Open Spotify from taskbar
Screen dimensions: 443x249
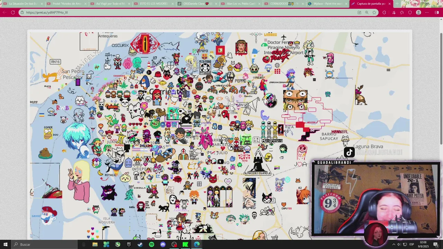click(x=152, y=245)
